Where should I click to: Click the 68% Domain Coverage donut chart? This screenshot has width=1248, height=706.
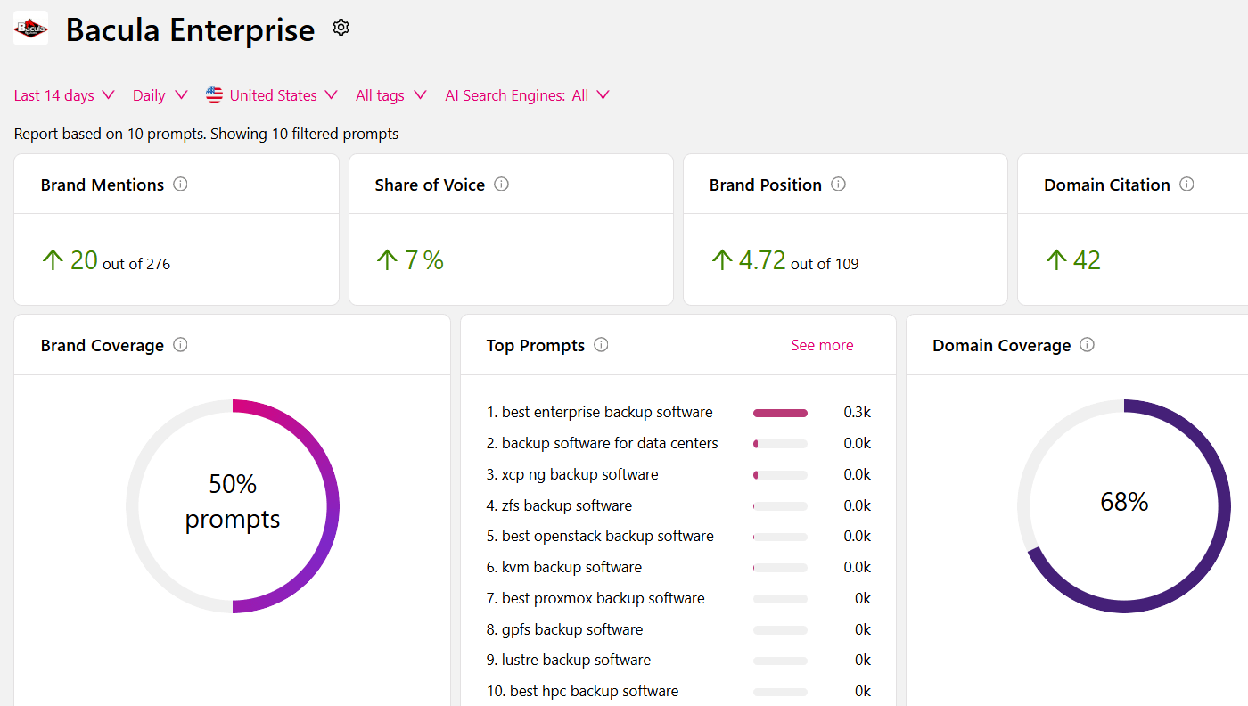[x=1124, y=505]
